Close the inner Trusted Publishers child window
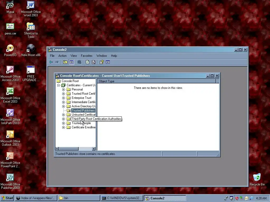Viewport: 270px width, 202px height. coord(217,76)
